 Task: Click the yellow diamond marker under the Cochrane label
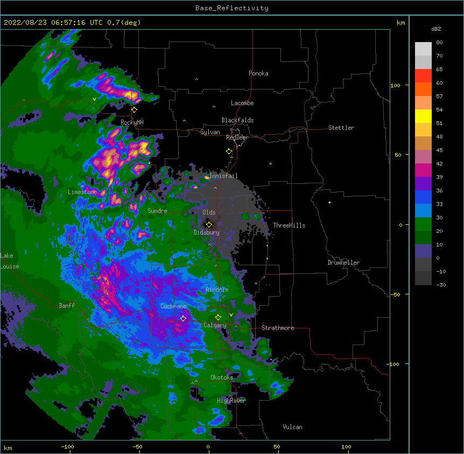tap(183, 319)
